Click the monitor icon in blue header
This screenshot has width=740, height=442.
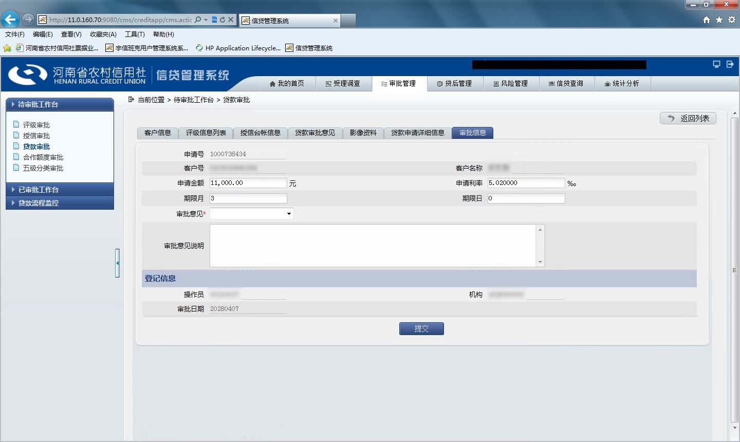pos(716,64)
